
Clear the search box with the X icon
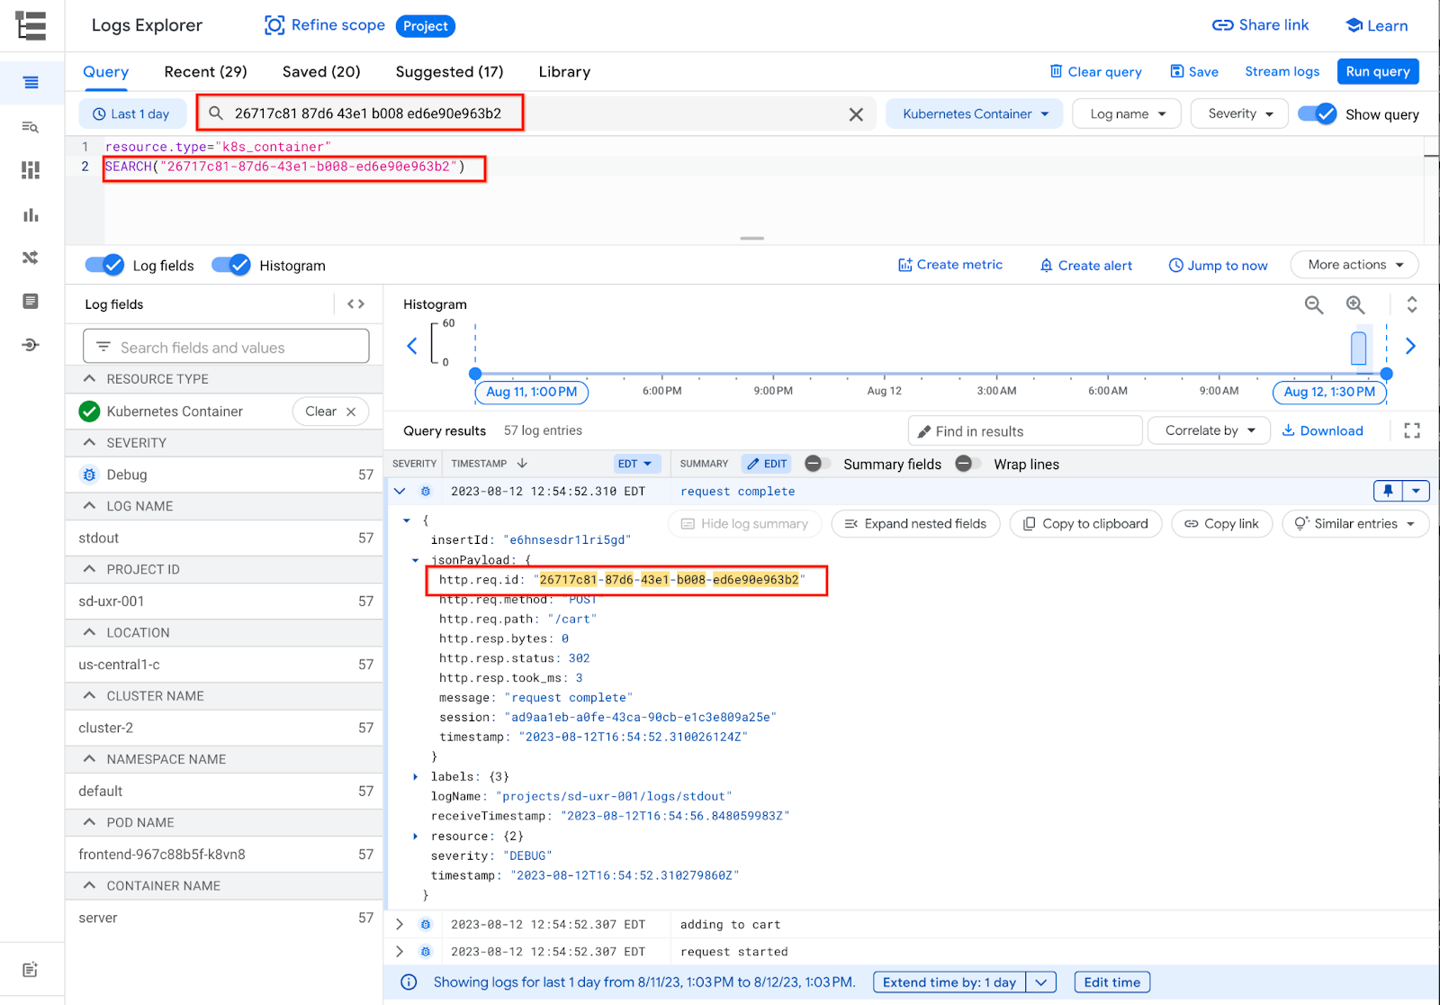856,114
